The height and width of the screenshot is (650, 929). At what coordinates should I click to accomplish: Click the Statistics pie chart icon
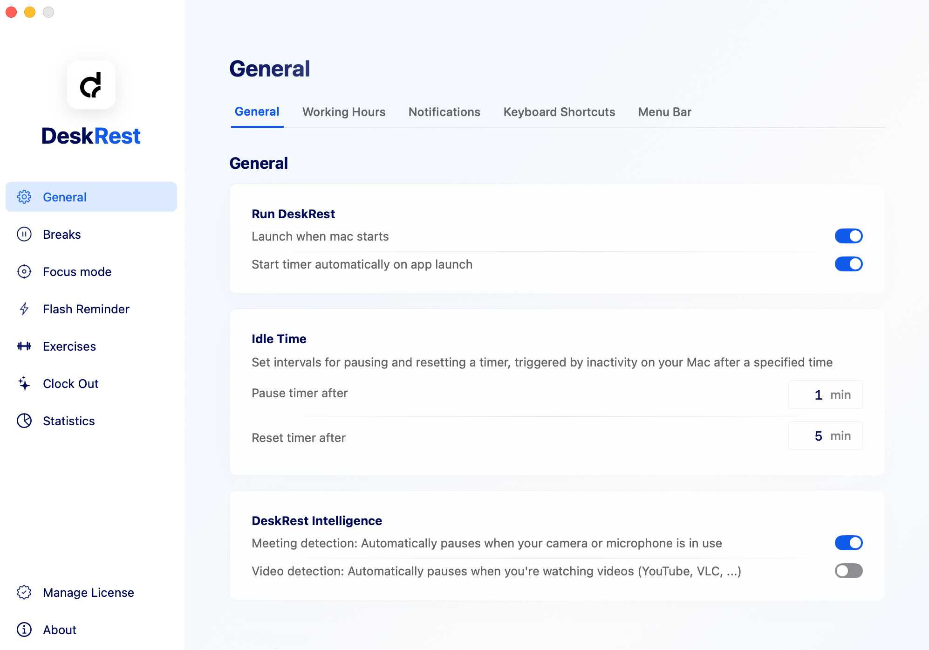tap(24, 421)
